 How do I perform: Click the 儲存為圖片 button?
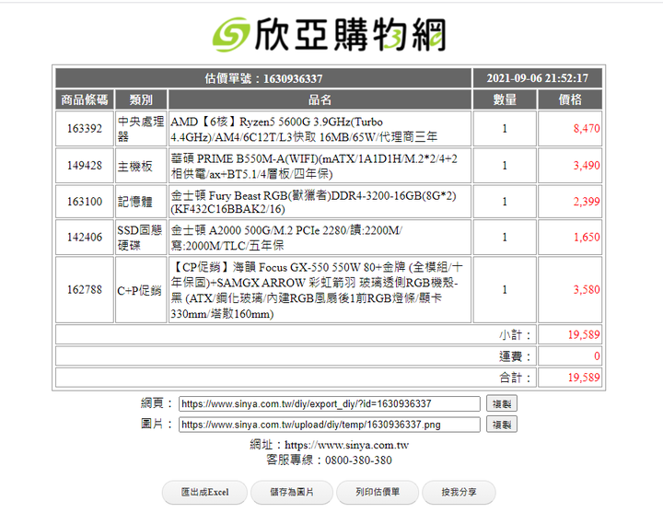click(x=292, y=492)
